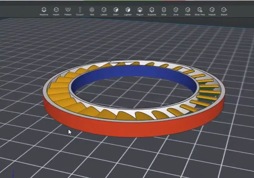
Task: Open the Region tool
Action: click(140, 11)
